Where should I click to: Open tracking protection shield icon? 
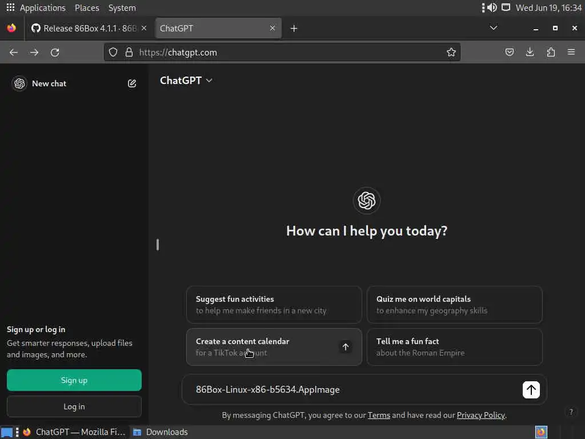[113, 52]
